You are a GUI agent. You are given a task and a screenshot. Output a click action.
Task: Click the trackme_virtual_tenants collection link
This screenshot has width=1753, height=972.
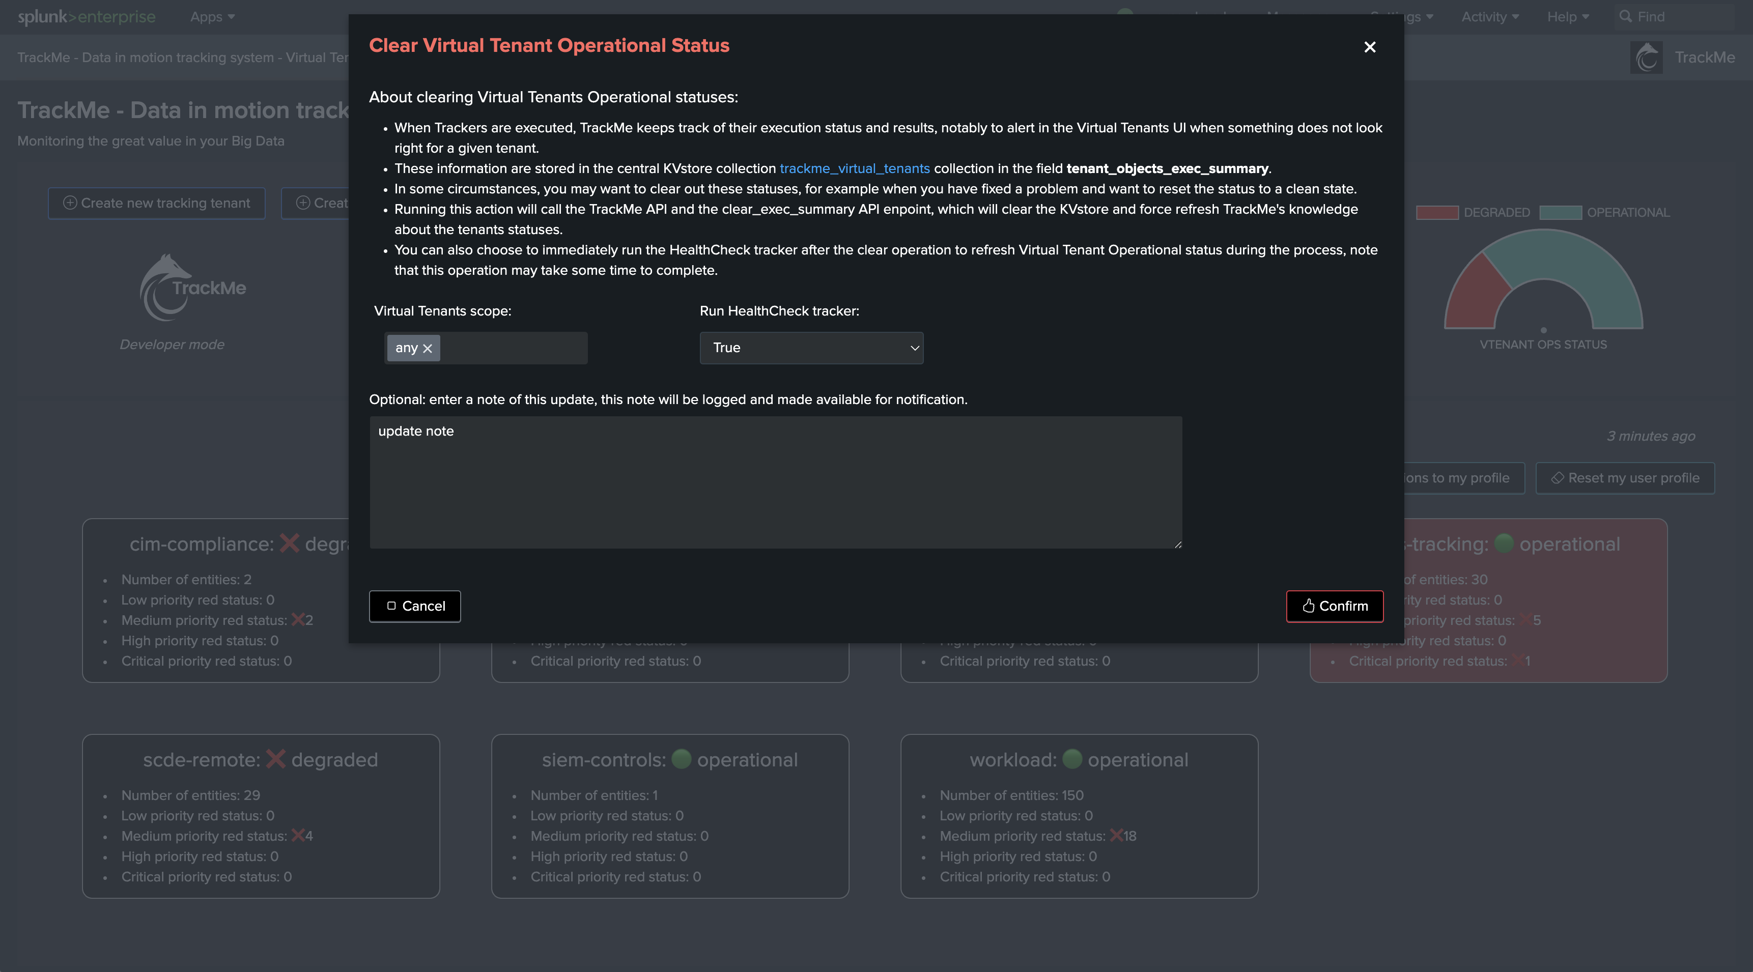[854, 168]
